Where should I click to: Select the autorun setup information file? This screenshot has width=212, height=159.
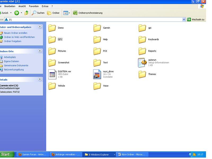click(153, 63)
